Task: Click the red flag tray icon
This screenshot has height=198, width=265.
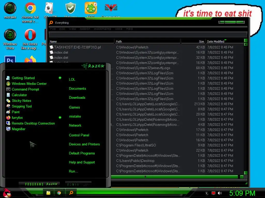Action: coord(213,193)
